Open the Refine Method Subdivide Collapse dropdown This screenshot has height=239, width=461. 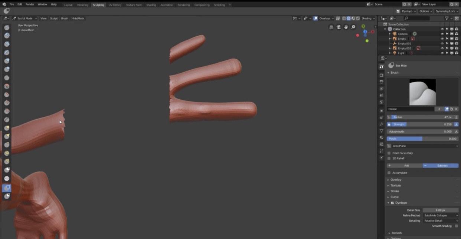441,215
